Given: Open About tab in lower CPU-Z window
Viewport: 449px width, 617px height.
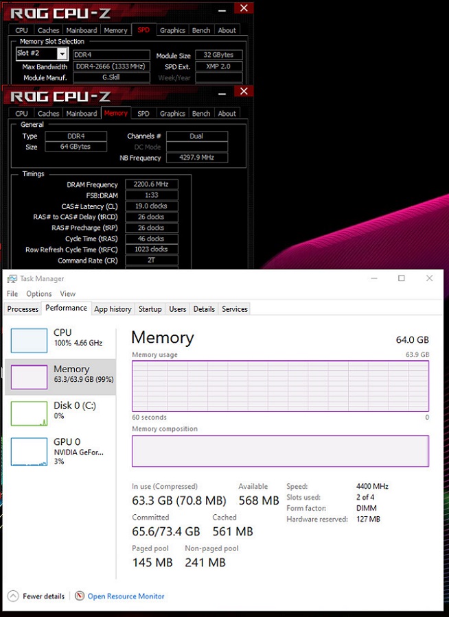Looking at the screenshot, I should coord(227,113).
